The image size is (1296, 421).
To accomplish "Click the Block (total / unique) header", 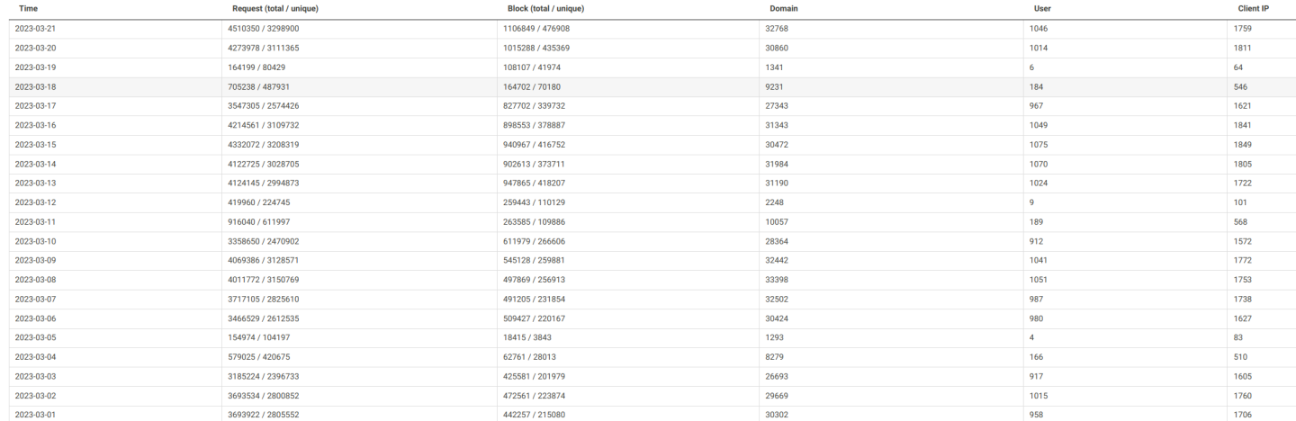I will (545, 8).
